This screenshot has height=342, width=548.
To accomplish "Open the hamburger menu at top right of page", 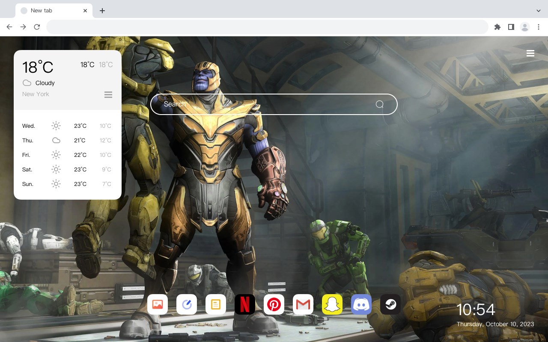I will [530, 53].
